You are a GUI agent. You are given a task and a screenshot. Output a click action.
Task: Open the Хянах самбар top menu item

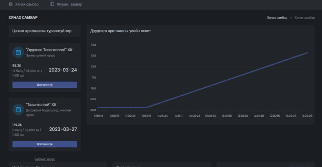point(26,5)
